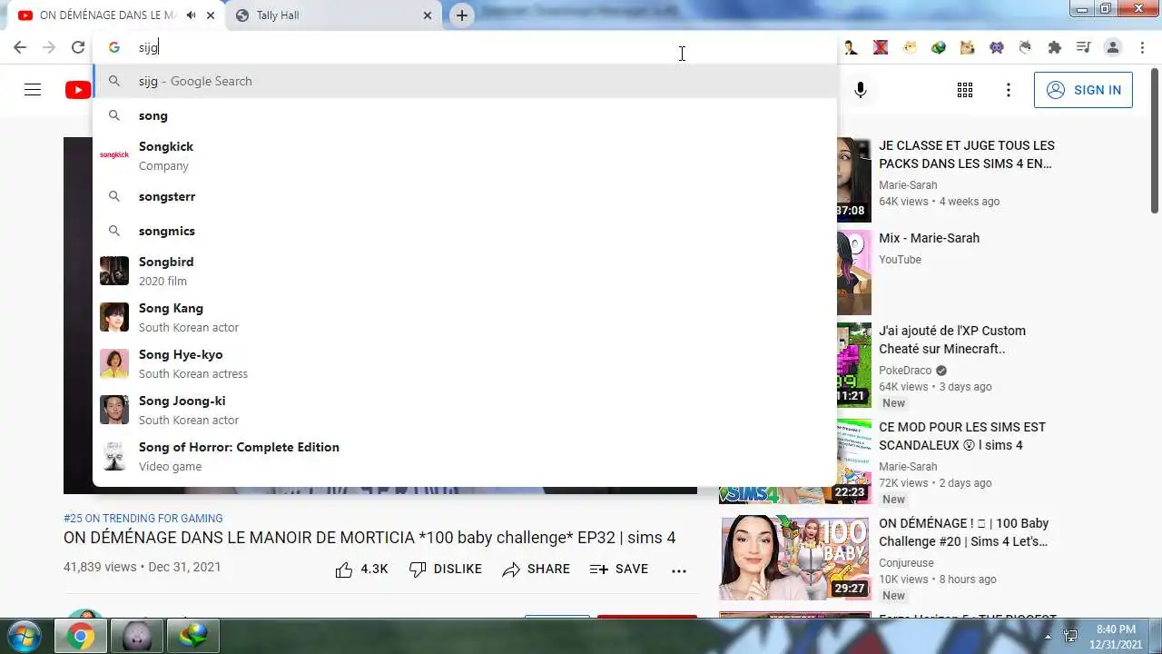Click the man in suit extension icon
Screen dimensions: 1162x654
(851, 47)
